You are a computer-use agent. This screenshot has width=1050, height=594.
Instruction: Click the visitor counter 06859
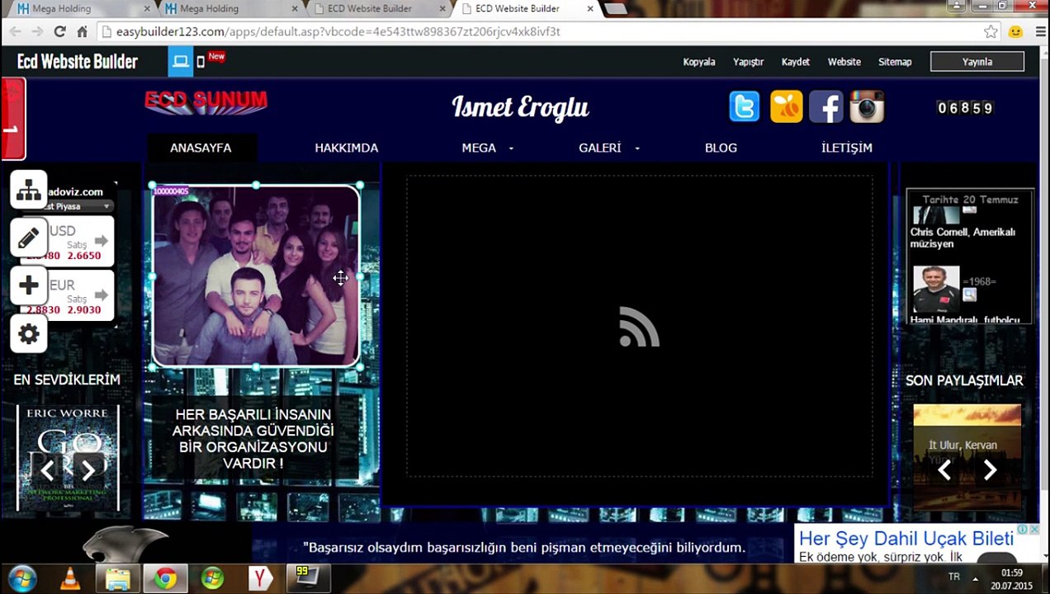tap(965, 108)
